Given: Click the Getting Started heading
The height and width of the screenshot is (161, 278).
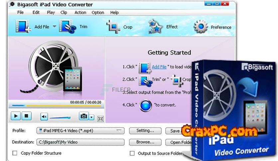Looking at the screenshot, I should point(169,53).
